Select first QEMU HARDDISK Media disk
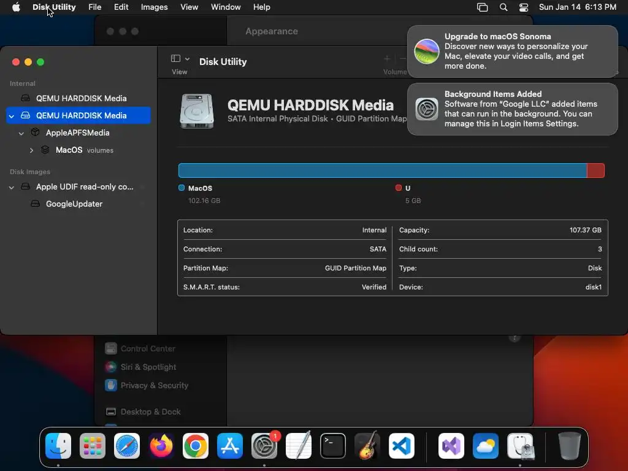The width and height of the screenshot is (628, 471). click(82, 98)
